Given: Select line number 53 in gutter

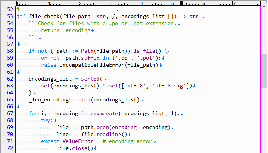Looking at the screenshot, I should point(10,16).
